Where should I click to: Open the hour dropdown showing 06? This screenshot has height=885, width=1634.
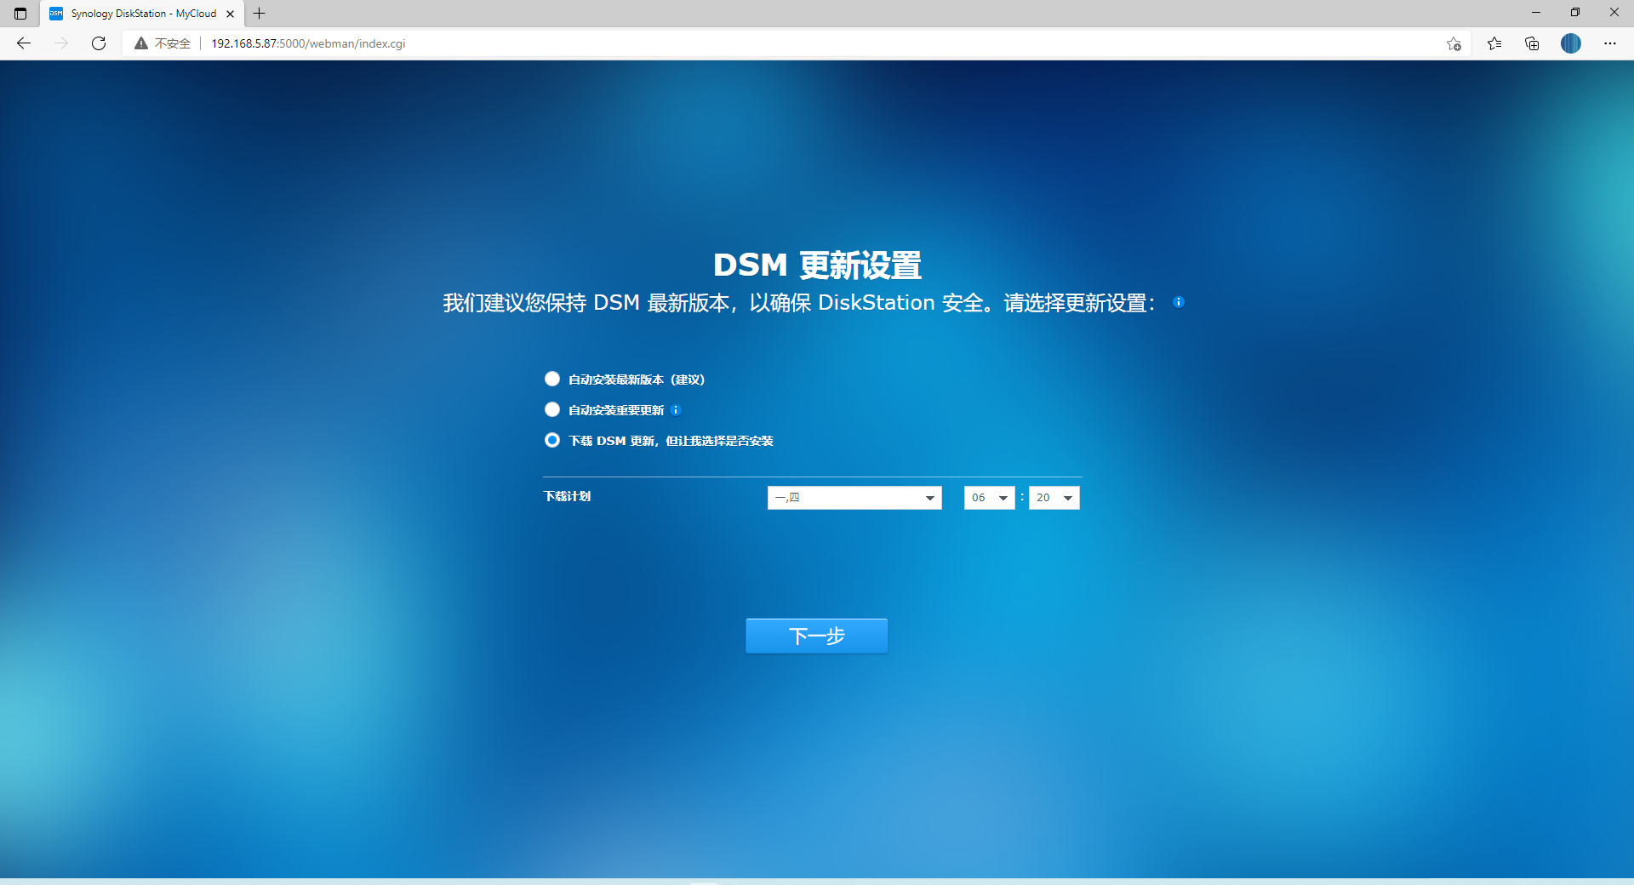pos(989,498)
